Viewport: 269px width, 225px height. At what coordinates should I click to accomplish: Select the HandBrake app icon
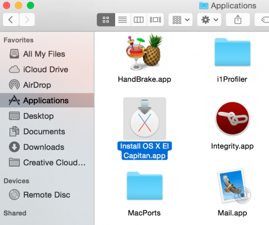[x=144, y=52]
